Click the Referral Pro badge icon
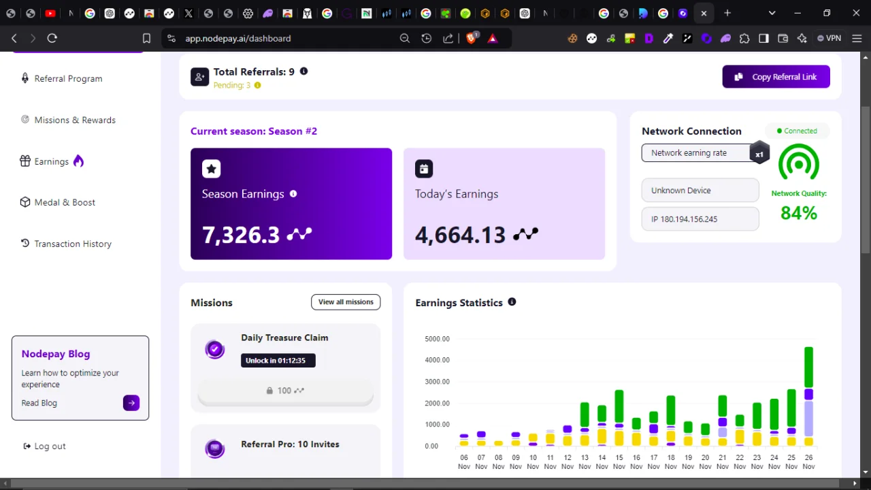Viewport: 871px width, 490px height. [215, 448]
